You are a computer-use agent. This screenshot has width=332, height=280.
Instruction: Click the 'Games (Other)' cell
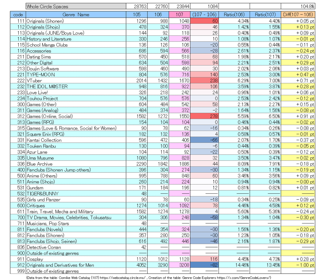coord(76,104)
